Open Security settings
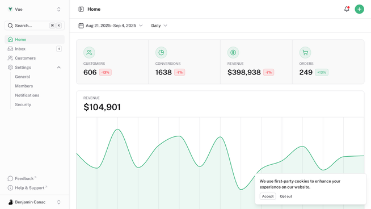371x209 pixels. 23,104
